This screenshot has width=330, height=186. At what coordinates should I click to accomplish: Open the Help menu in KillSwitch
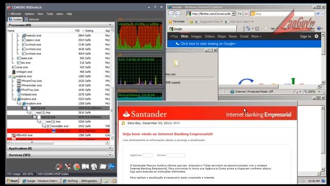69,14
